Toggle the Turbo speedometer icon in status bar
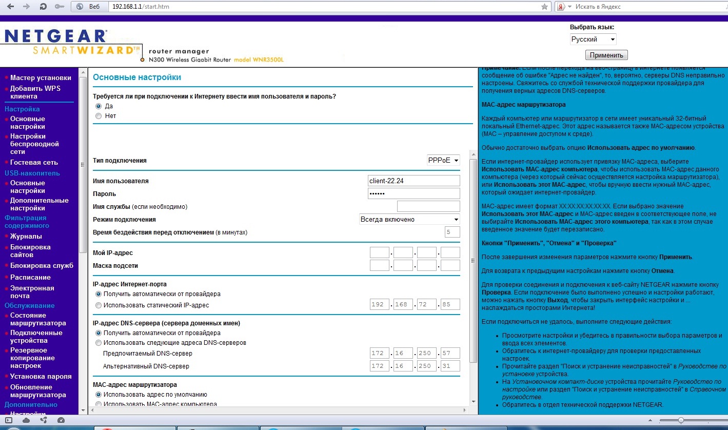Image resolution: width=728 pixels, height=430 pixels. pyautogui.click(x=61, y=420)
